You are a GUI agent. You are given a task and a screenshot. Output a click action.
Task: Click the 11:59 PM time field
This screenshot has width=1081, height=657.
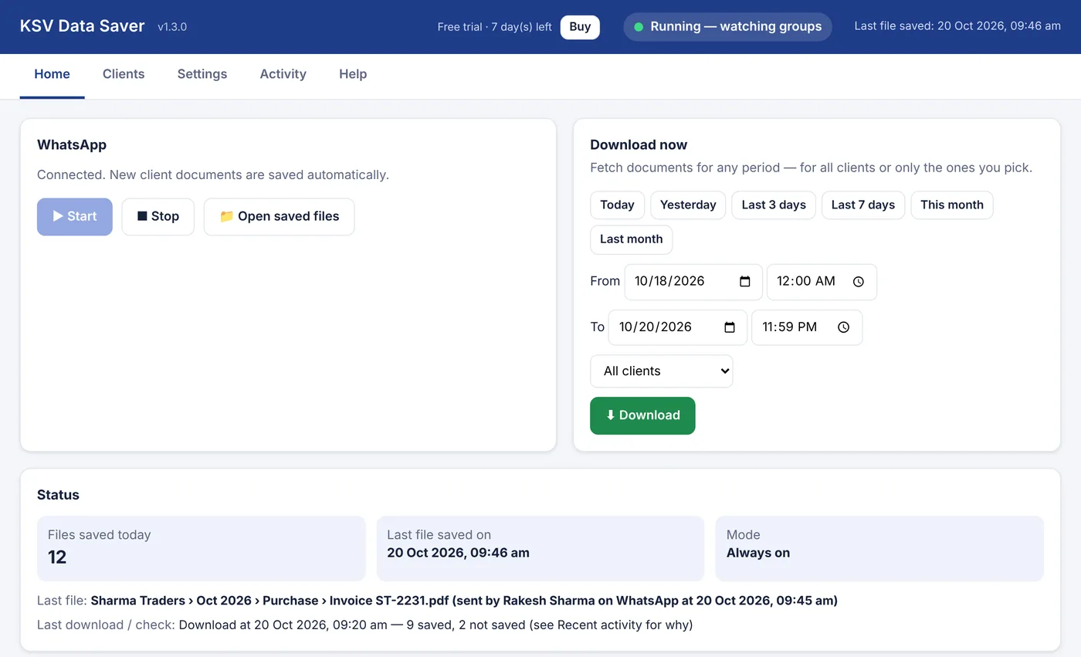[x=807, y=327]
